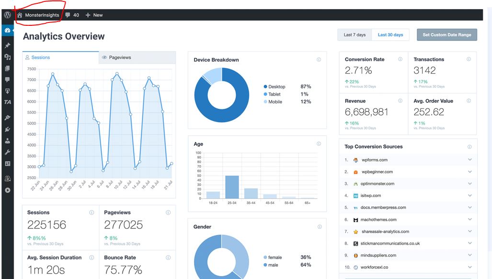The width and height of the screenshot is (492, 279).
Task: Select the Last 30 days range
Action: (390, 35)
